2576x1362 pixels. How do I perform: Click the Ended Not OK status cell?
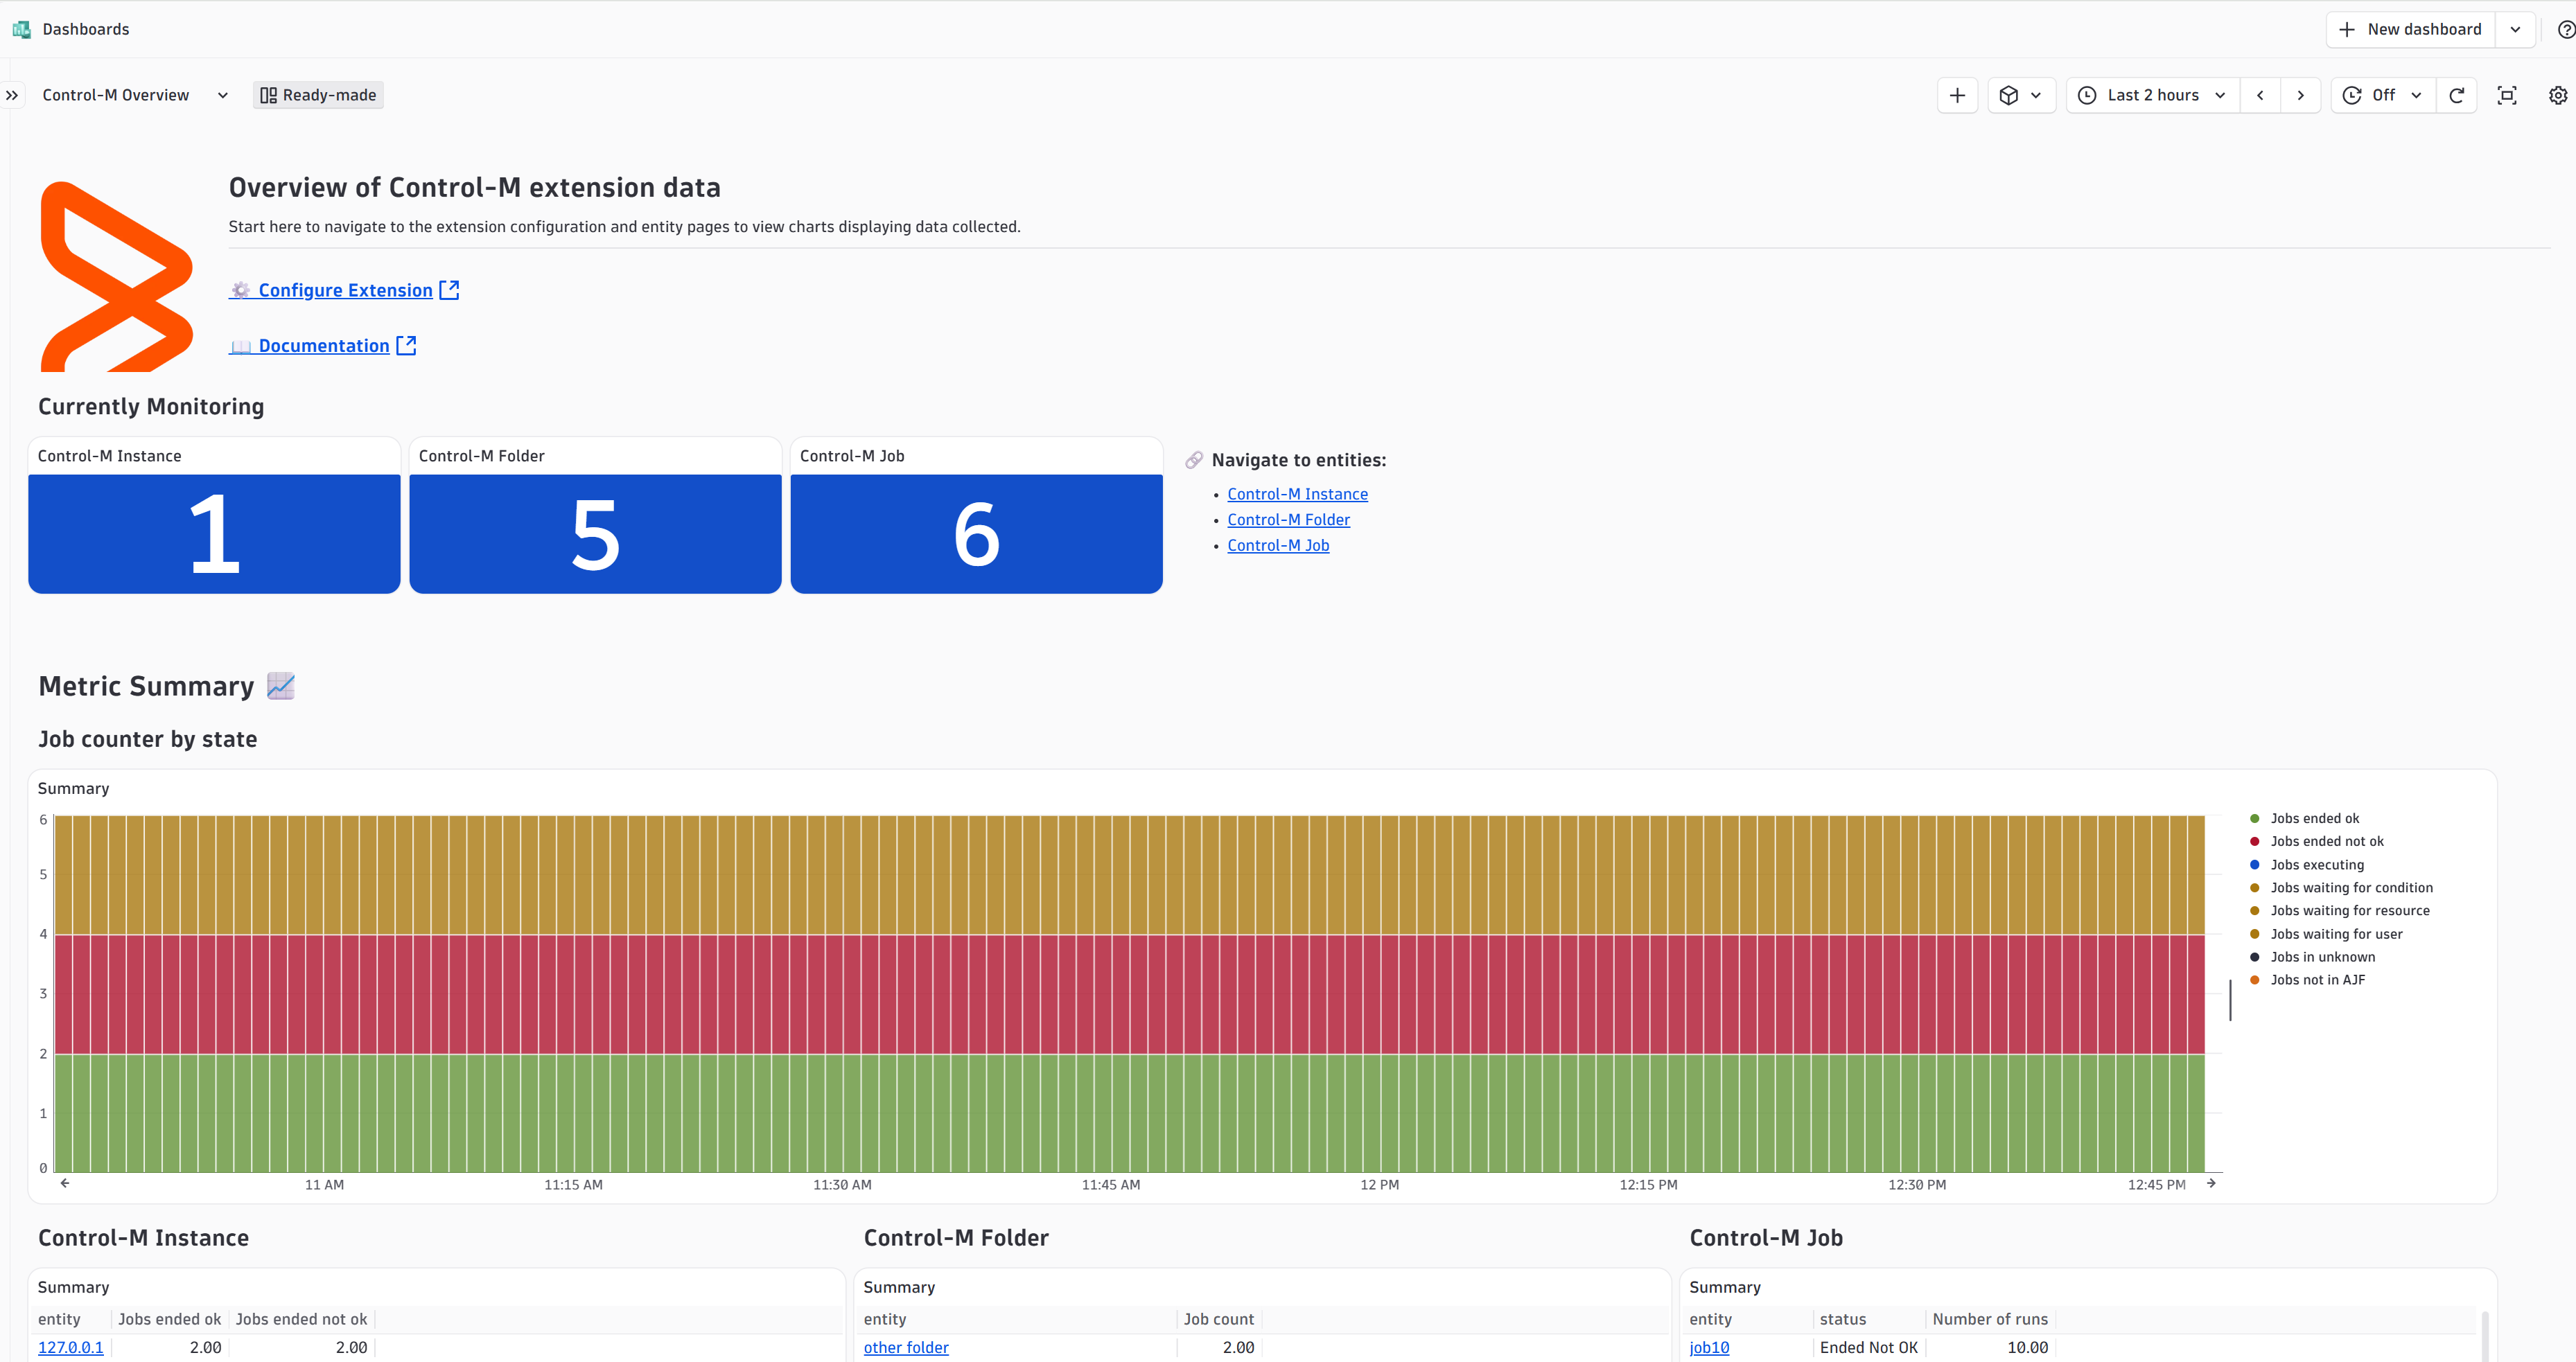coord(1868,1347)
